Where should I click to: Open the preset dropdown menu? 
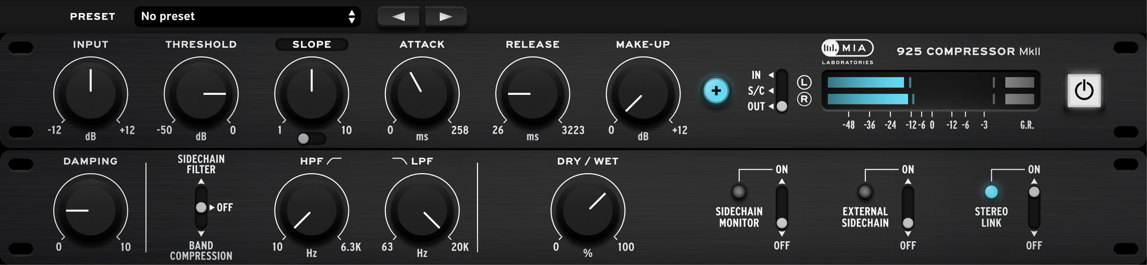[247, 16]
